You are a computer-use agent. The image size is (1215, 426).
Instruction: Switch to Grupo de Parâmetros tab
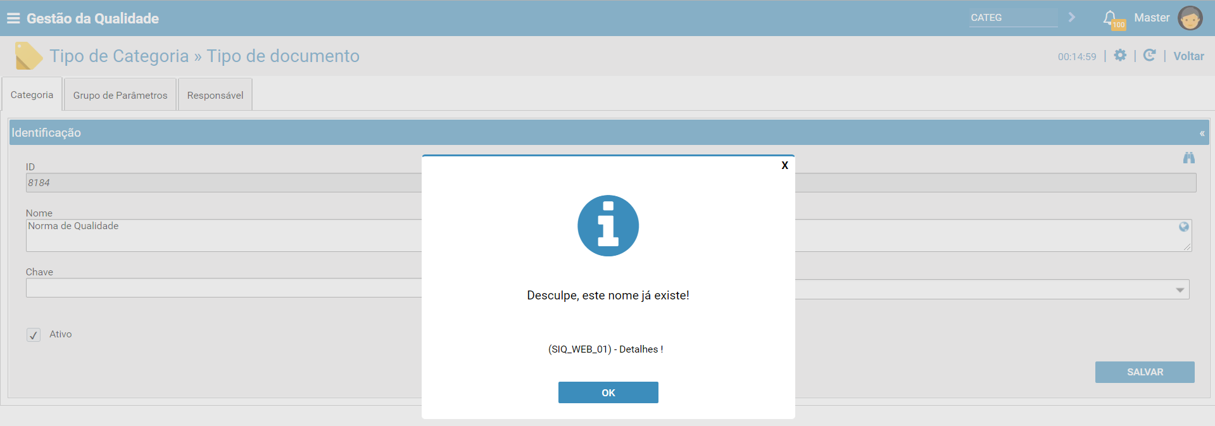point(120,95)
